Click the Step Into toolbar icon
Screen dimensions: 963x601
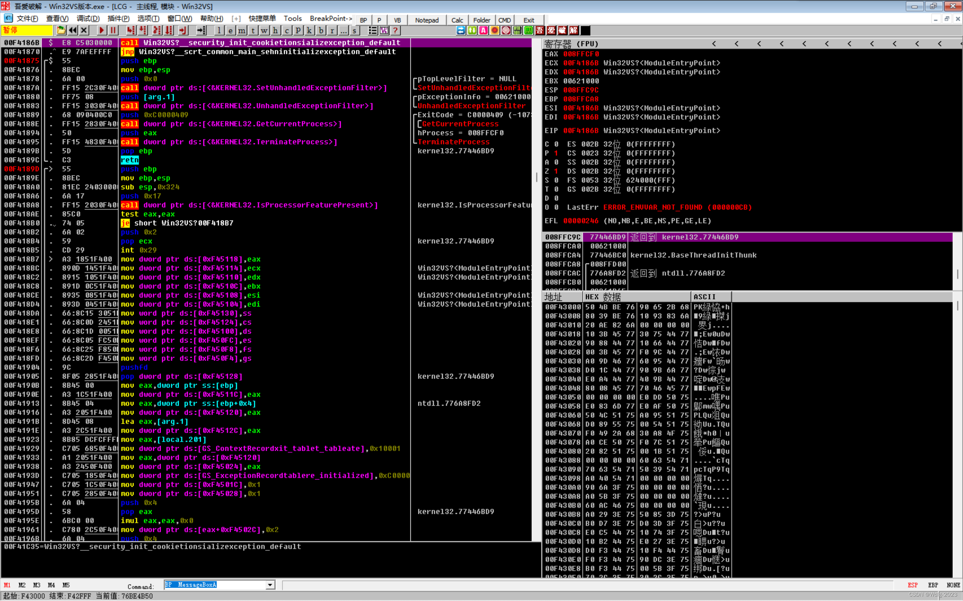click(x=131, y=30)
